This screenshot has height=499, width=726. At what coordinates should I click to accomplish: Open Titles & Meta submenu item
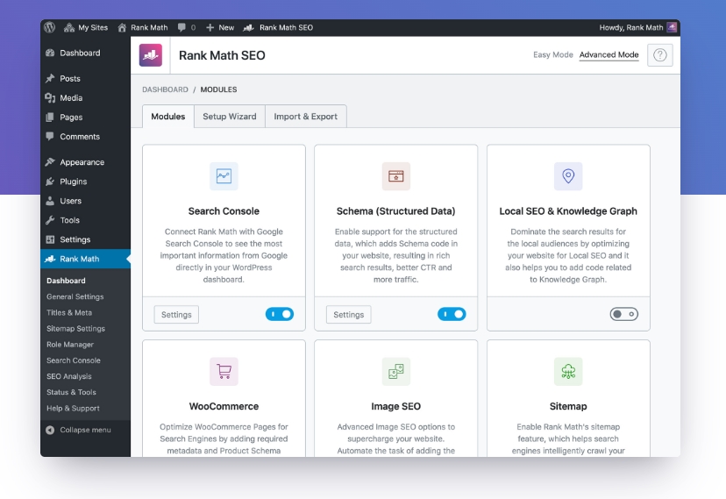pyautogui.click(x=69, y=312)
